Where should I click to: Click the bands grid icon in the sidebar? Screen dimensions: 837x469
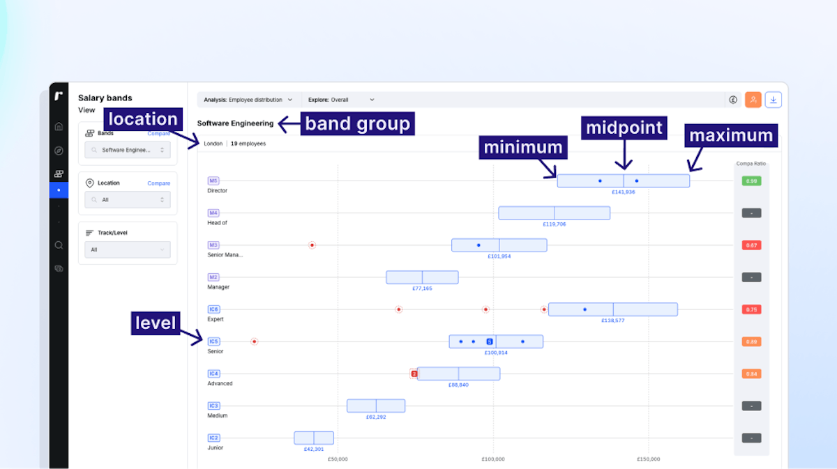[59, 173]
